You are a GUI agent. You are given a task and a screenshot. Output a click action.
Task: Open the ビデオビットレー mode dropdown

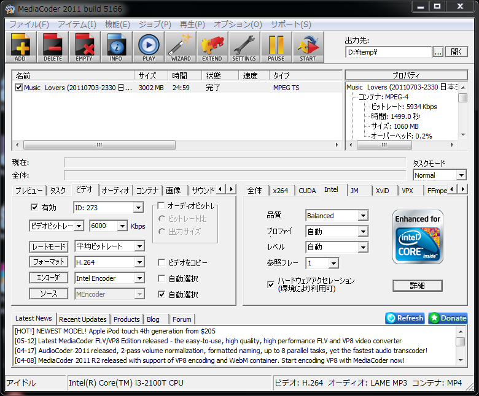(79, 226)
